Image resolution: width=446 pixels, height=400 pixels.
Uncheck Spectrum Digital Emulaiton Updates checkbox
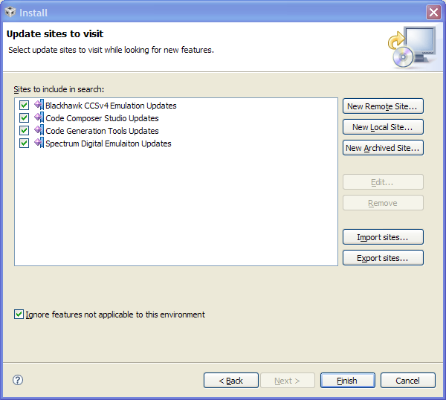[25, 143]
